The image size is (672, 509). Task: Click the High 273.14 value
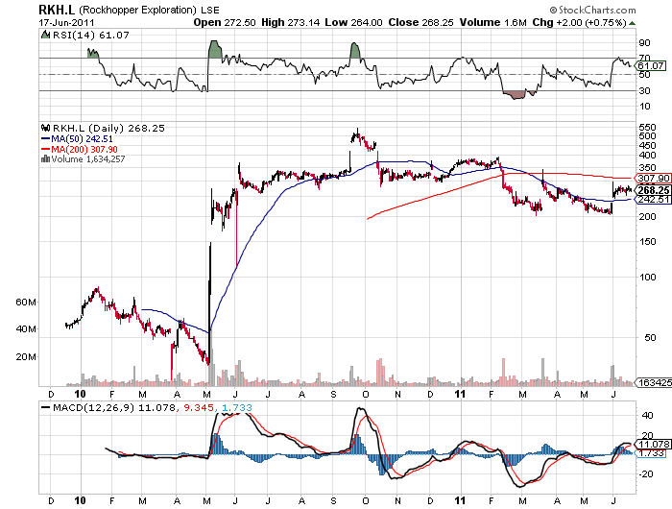290,22
